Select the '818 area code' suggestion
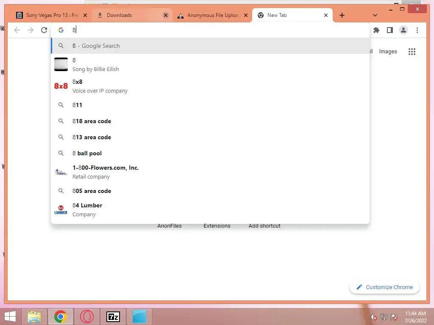434x325 pixels. coord(210,121)
